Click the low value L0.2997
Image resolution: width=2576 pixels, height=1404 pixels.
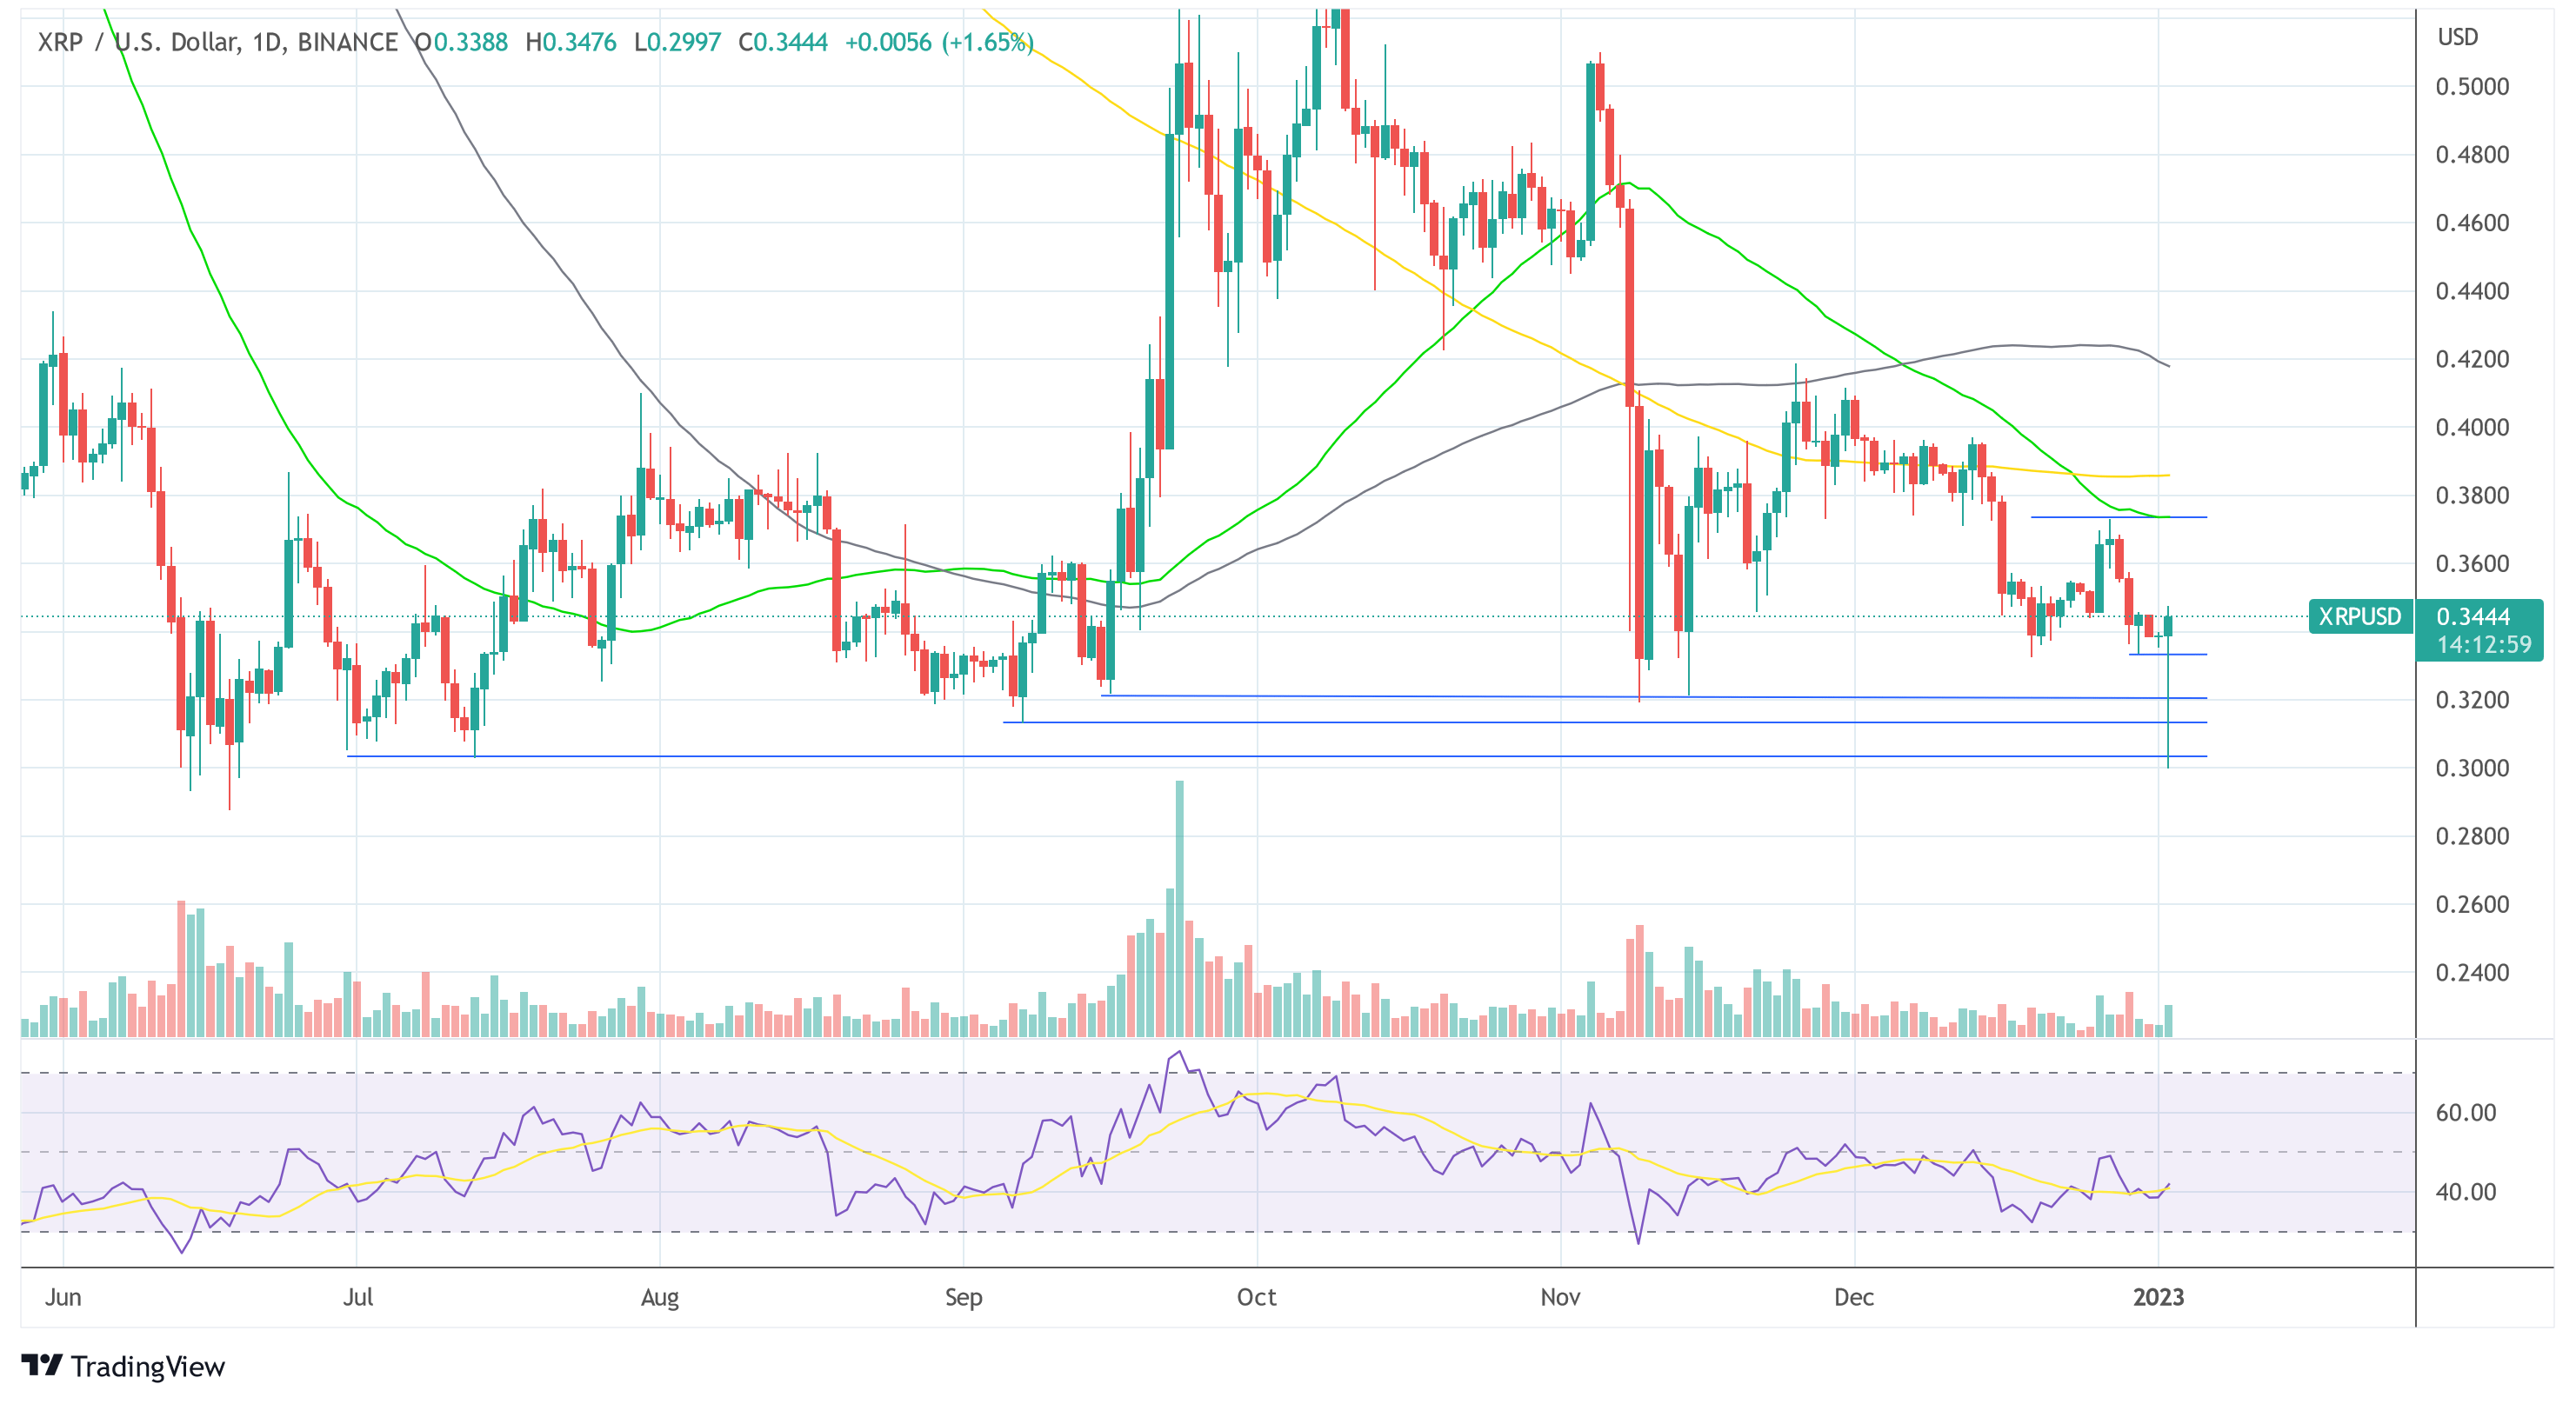click(x=677, y=42)
